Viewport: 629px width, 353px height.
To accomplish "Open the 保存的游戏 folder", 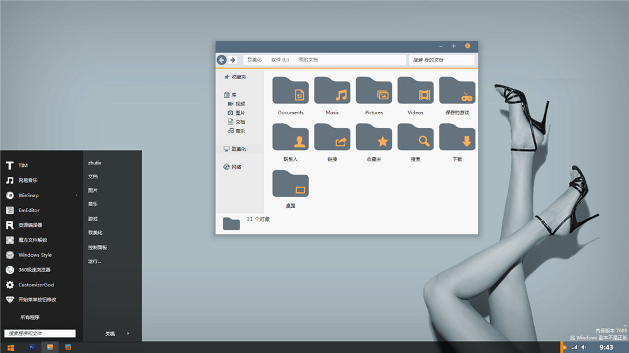I will (457, 92).
